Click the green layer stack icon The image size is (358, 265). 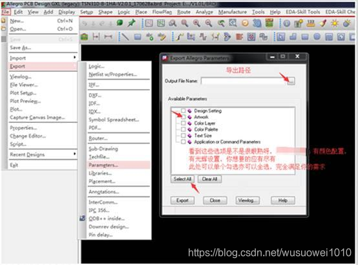(269, 23)
